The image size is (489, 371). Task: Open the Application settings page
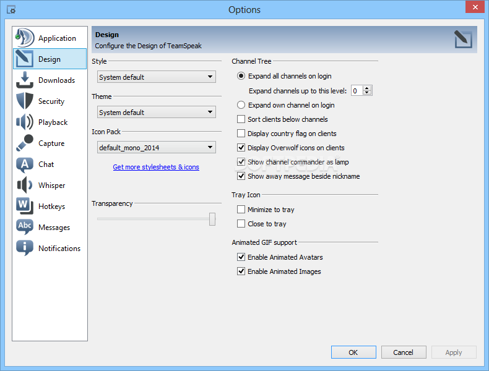[50, 38]
